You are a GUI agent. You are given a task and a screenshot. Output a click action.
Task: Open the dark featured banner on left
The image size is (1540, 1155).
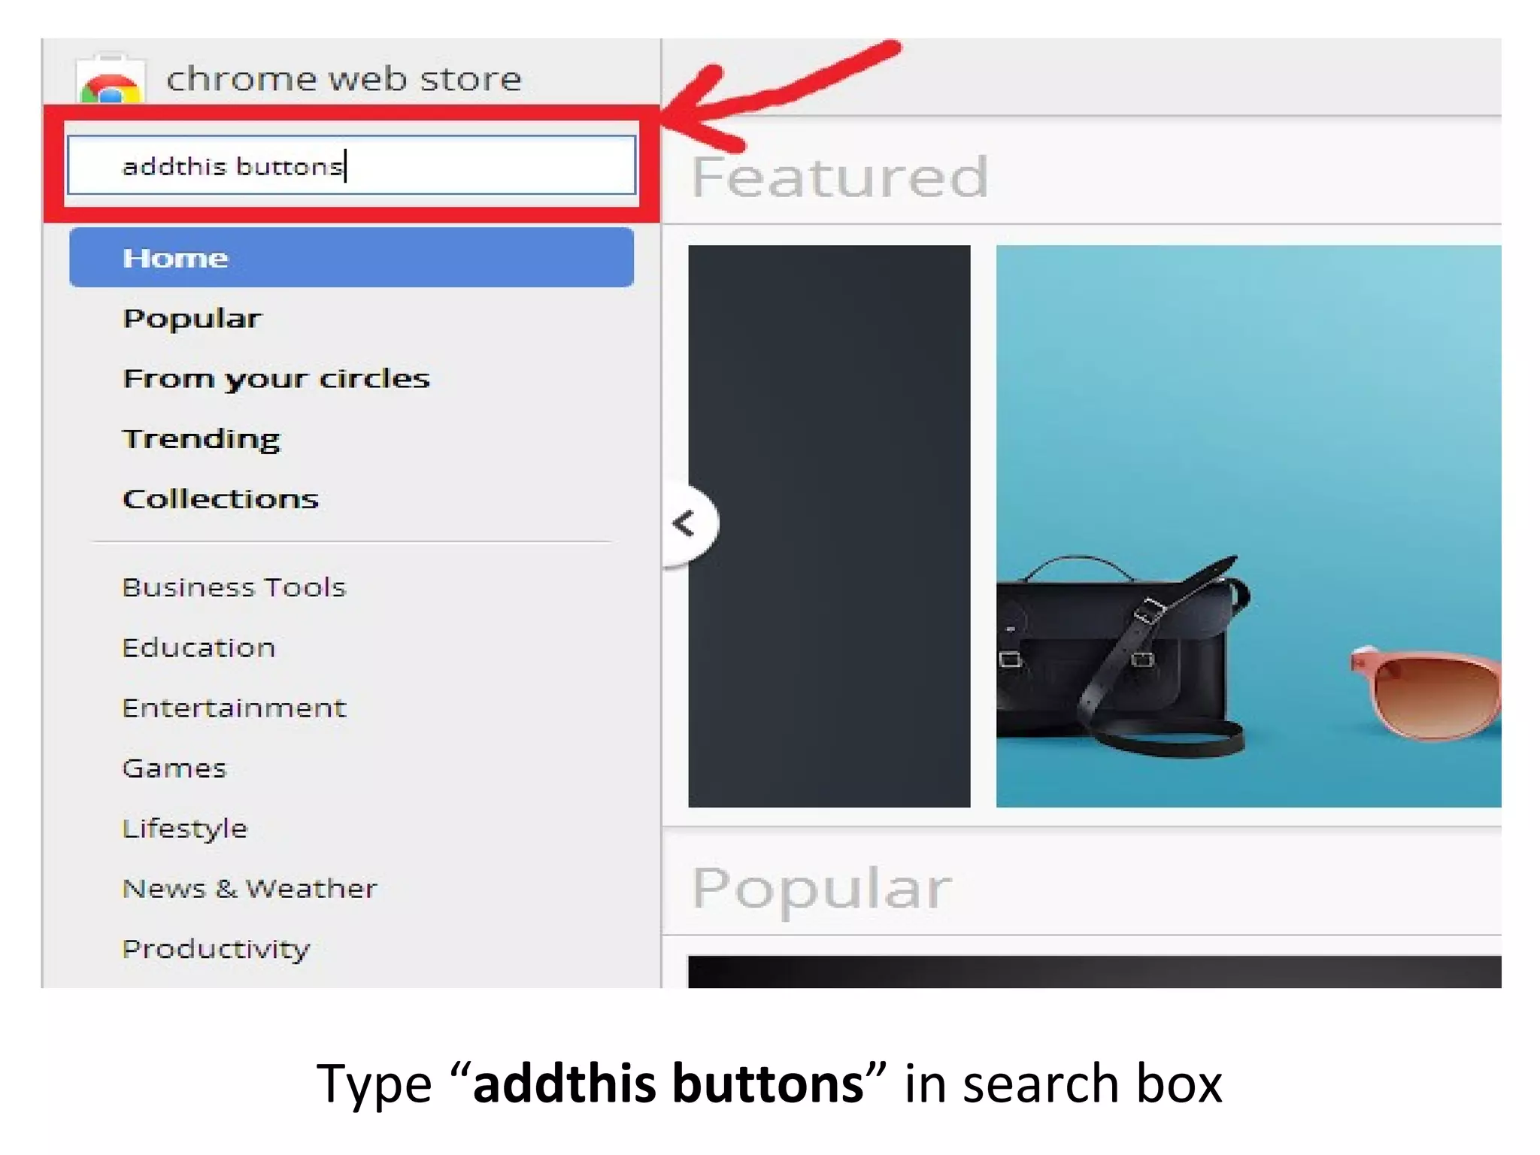(x=829, y=526)
